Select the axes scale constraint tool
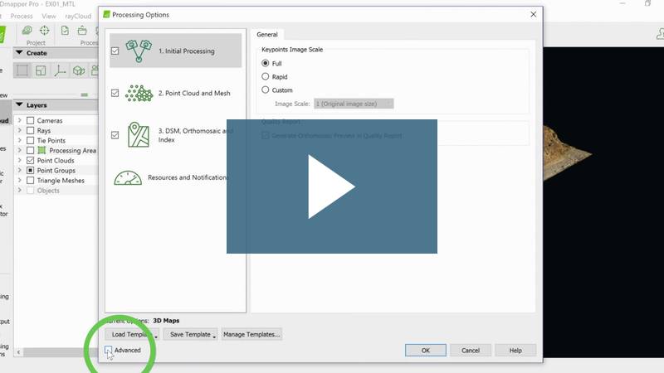This screenshot has height=373, width=664. point(60,70)
